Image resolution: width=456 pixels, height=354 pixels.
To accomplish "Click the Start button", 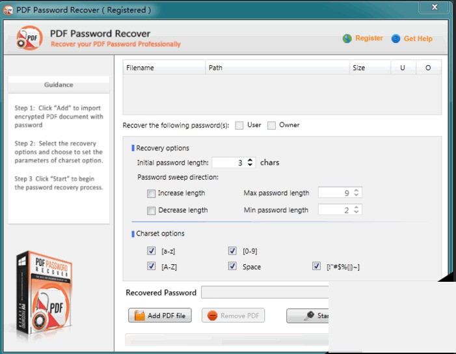I will [x=308, y=316].
